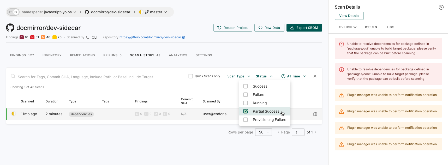The height and width of the screenshot is (165, 448).
Task: Open the Logs tab in Scan Details
Action: (x=390, y=27)
